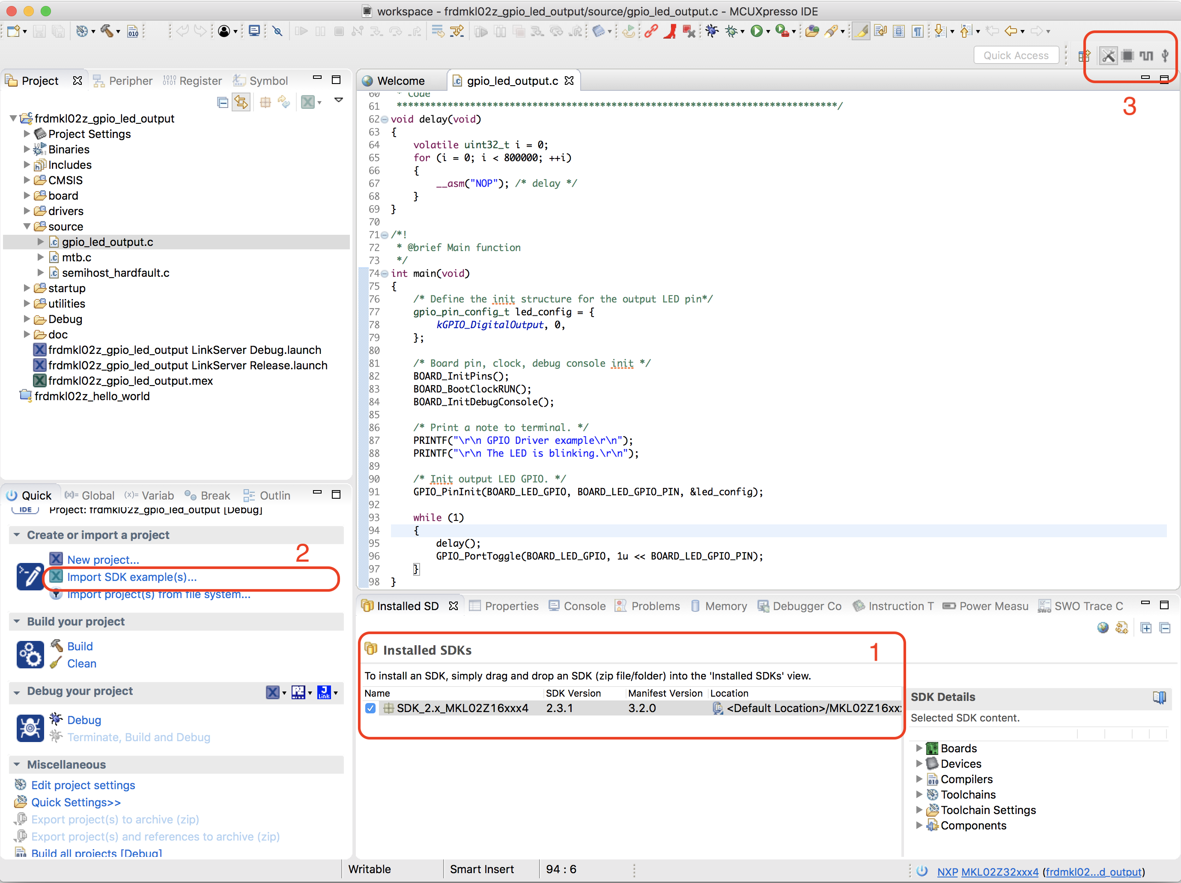This screenshot has height=883, width=1181.
Task: Open the Project panel View Menu triangle
Action: [338, 100]
